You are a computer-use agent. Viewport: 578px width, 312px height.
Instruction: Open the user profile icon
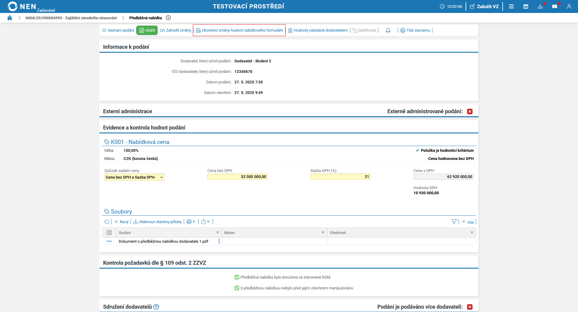(569, 6)
